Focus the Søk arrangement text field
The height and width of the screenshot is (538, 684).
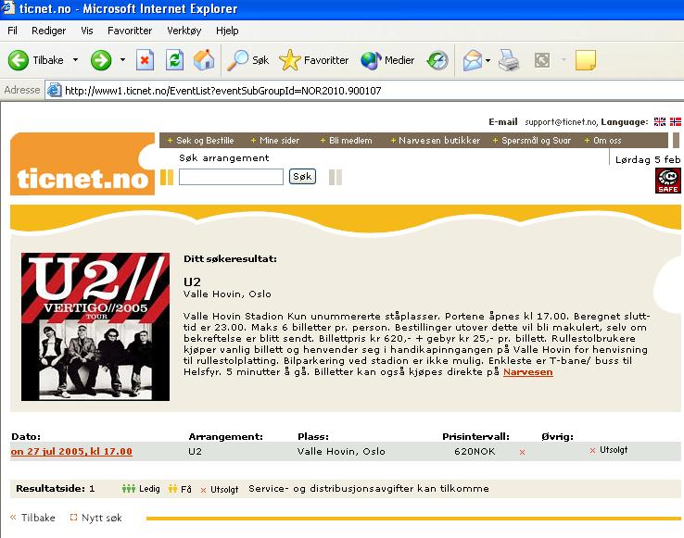[231, 177]
